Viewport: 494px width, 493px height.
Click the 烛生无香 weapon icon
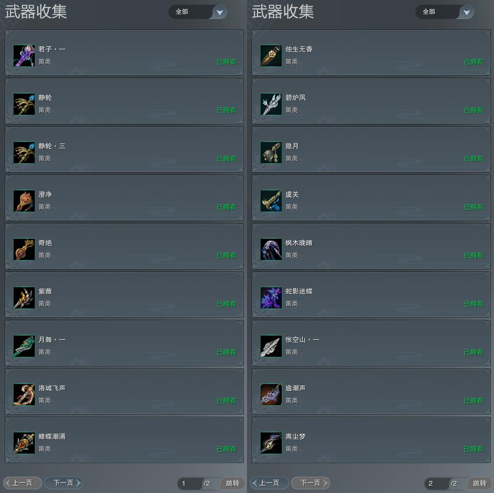click(x=271, y=56)
